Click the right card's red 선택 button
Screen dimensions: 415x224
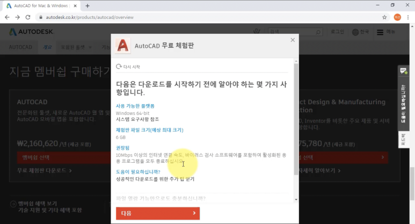click(344, 157)
